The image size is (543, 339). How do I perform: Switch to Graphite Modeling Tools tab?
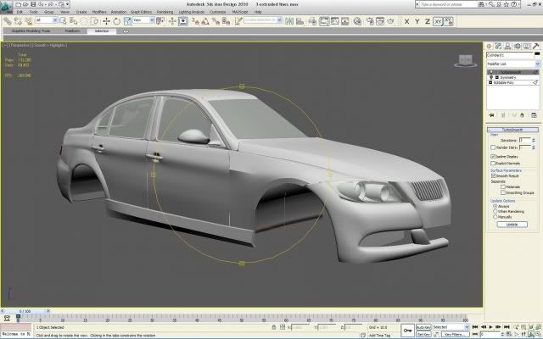pyautogui.click(x=31, y=31)
